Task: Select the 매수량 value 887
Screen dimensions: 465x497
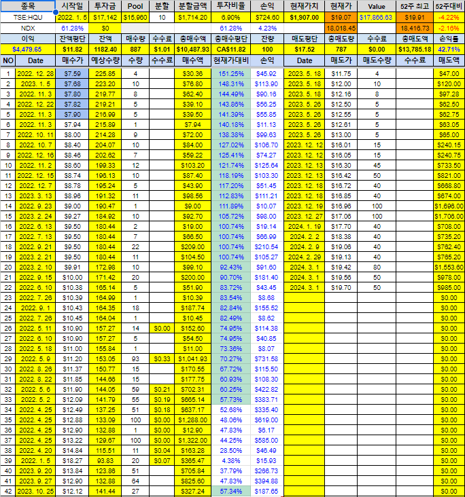Action: tap(135, 49)
